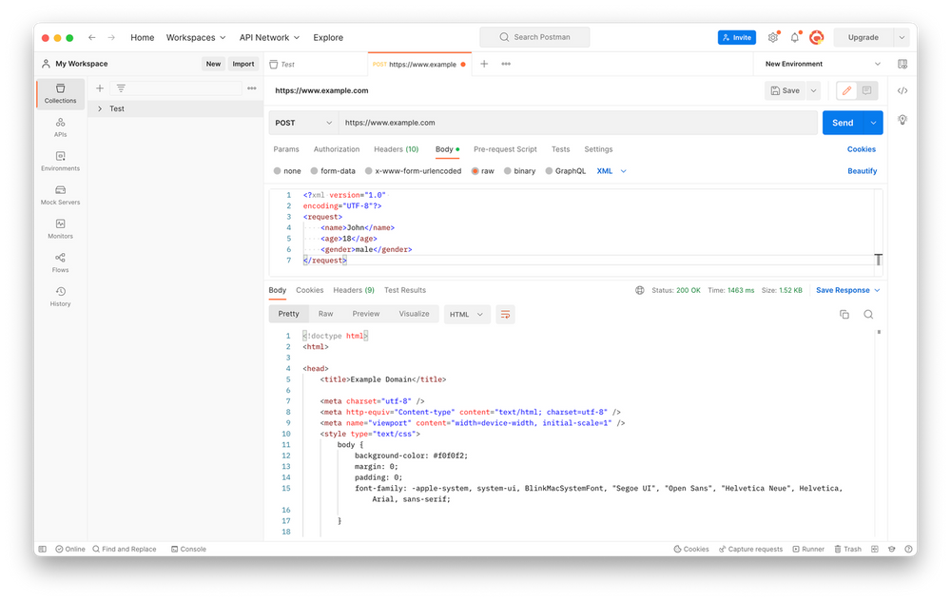Click the response vertical scrollbar
This screenshot has height=601, width=951.
pyautogui.click(x=878, y=332)
